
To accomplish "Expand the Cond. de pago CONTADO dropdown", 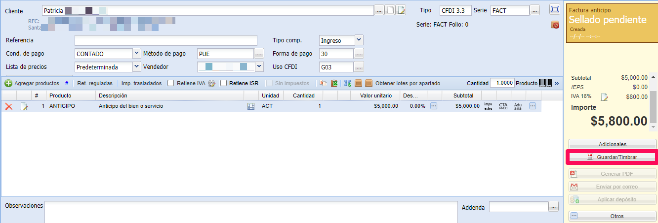I will coord(137,53).
